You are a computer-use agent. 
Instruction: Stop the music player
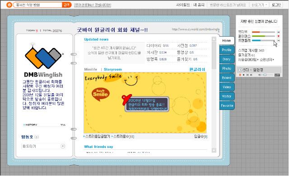click(244, 75)
